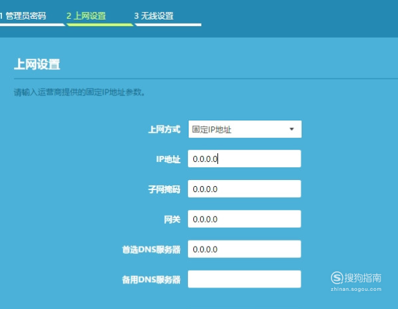Click the 子网掩码 input field
This screenshot has height=309, width=398.
(244, 189)
